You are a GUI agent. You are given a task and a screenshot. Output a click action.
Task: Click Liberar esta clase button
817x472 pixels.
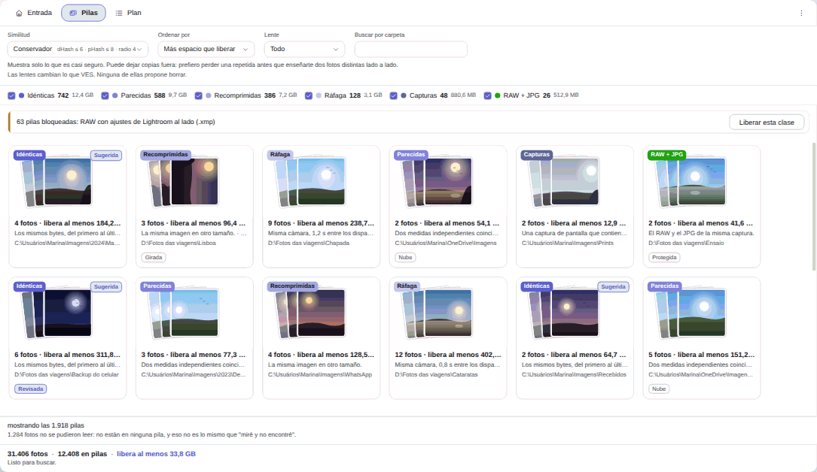[767, 123]
